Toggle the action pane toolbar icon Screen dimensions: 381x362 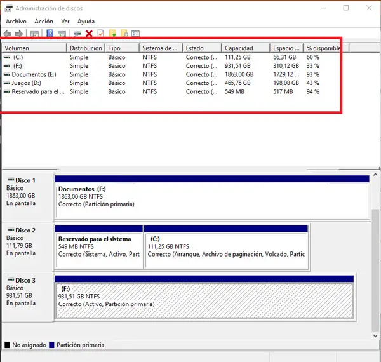[62, 34]
